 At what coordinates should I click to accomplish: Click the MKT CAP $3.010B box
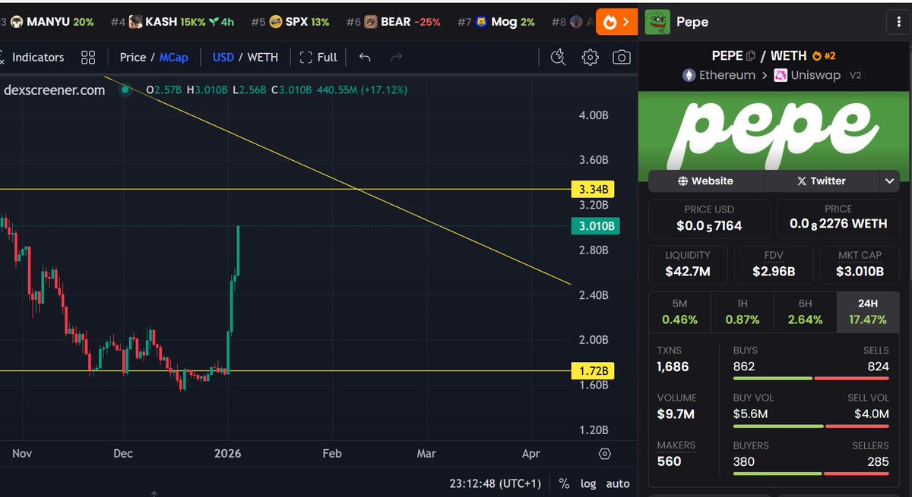click(860, 265)
